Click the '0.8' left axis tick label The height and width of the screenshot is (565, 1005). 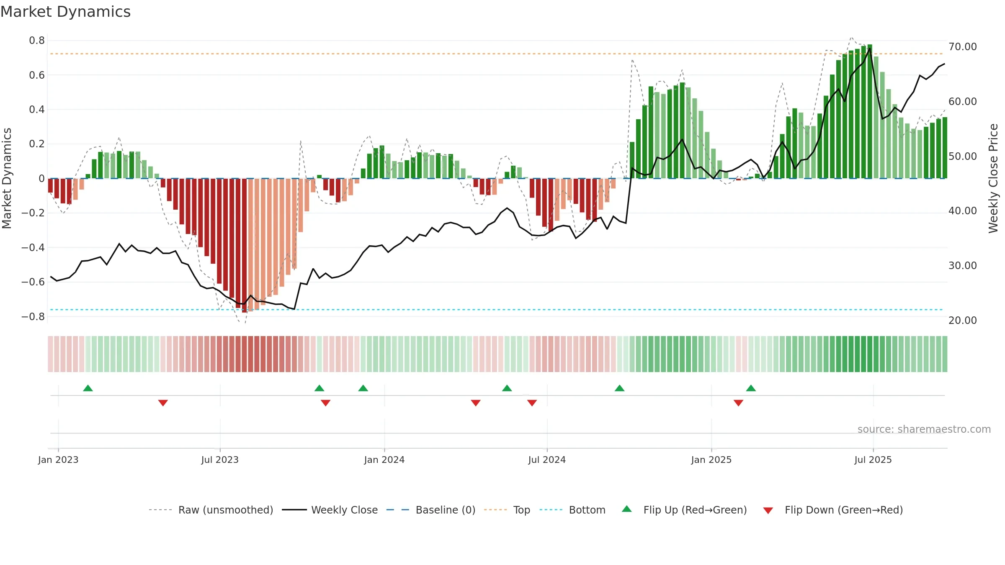[x=37, y=41]
